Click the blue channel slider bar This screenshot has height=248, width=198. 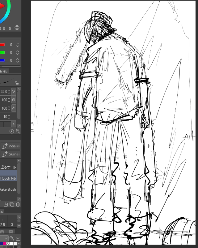point(2,60)
